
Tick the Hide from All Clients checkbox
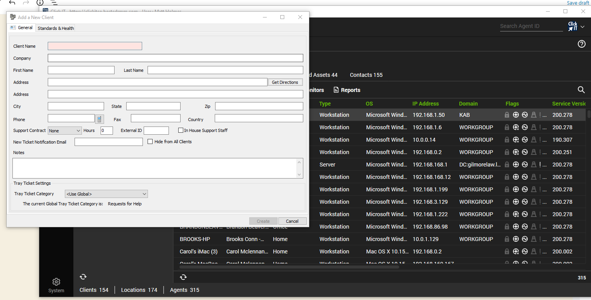[x=150, y=142]
